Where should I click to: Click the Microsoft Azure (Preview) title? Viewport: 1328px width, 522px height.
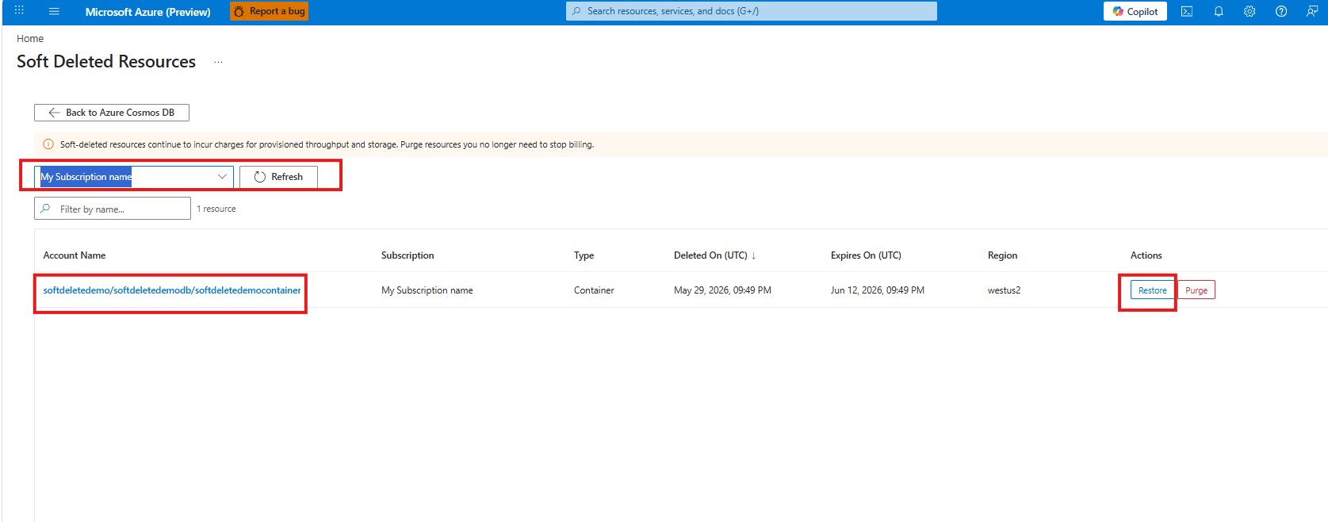(x=148, y=12)
